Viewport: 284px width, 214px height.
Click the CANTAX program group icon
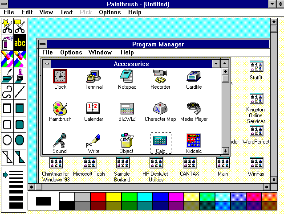click(190, 163)
